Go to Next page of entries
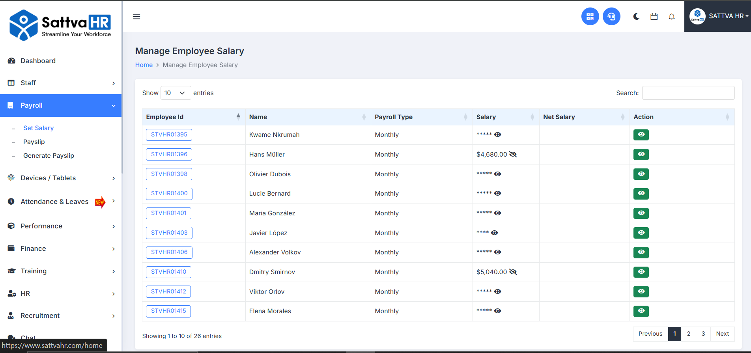Image resolution: width=751 pixels, height=353 pixels. click(x=722, y=334)
